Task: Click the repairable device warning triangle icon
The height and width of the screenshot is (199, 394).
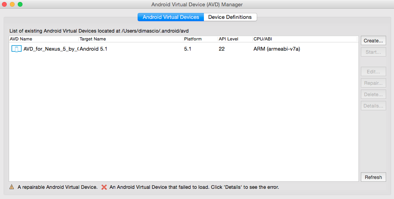Action: (x=12, y=187)
